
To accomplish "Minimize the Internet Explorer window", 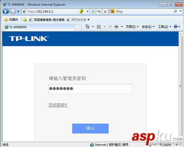I will click(163, 5).
